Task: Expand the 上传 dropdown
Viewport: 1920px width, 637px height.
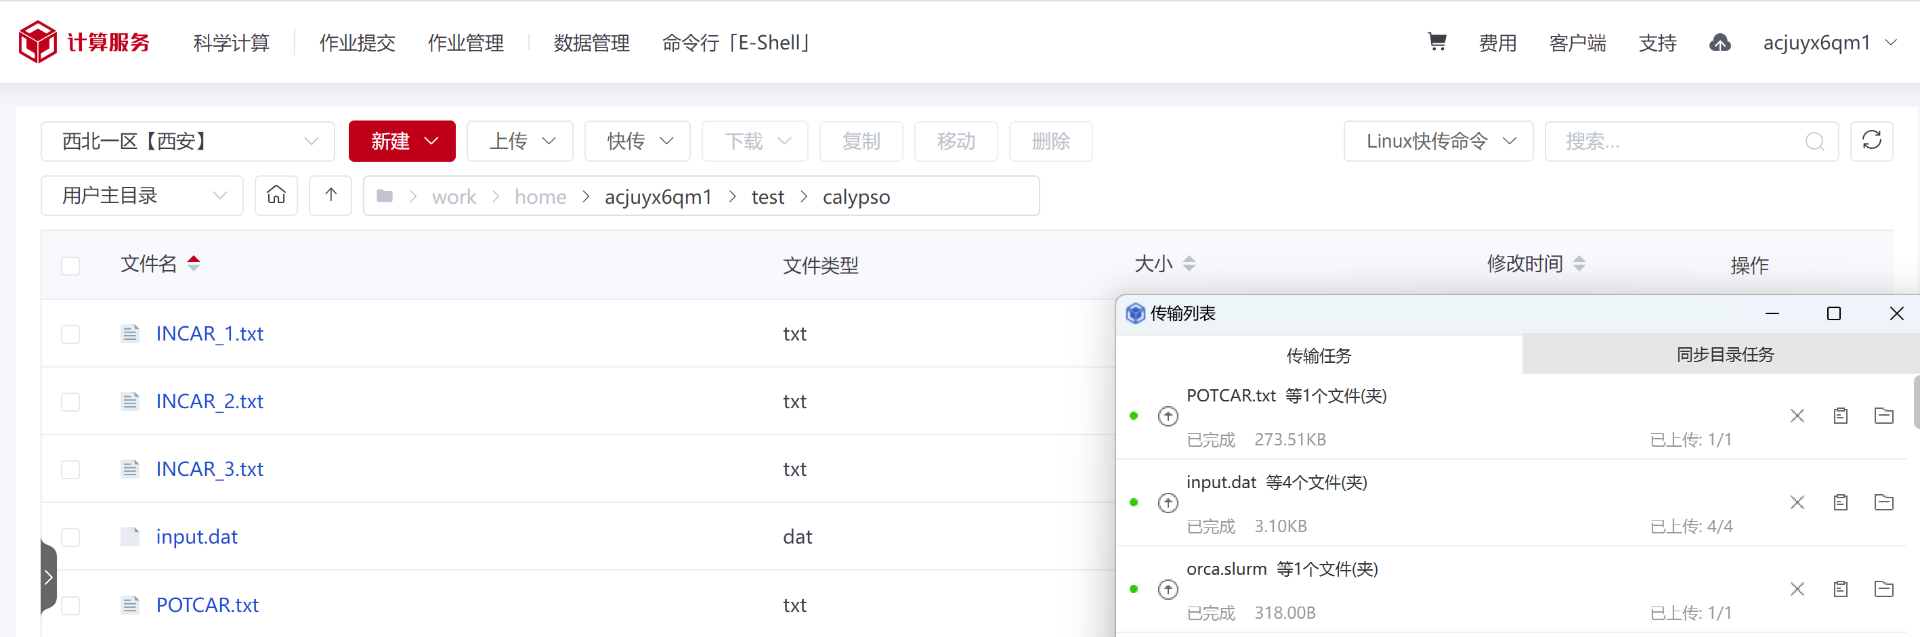Action: click(x=519, y=141)
